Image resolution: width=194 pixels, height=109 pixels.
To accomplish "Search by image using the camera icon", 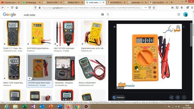I will click(x=102, y=15).
